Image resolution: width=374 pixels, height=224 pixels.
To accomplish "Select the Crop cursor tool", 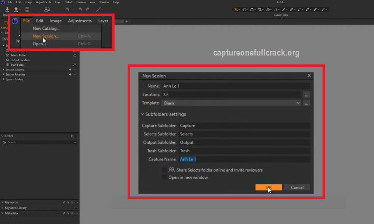I will pos(260,9).
